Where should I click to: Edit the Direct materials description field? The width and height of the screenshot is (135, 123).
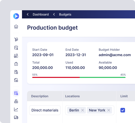45,110
